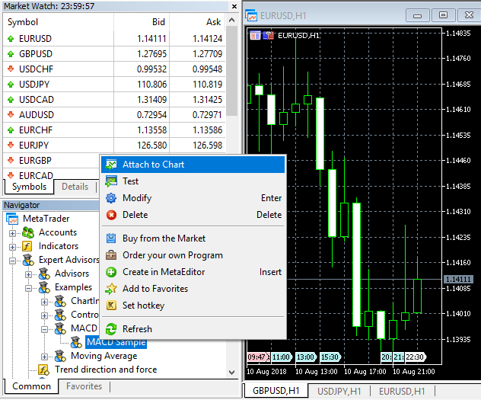Screen dimensions: 481x400
Task: Choose Delete from the context menu
Action: click(x=193, y=215)
